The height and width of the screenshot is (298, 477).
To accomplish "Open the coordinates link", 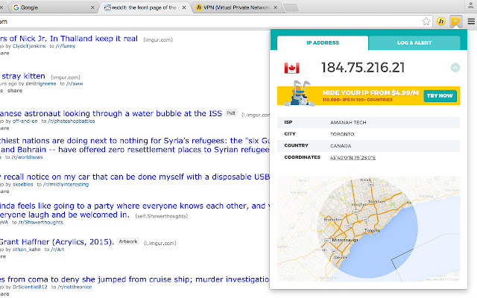I will pos(353,157).
